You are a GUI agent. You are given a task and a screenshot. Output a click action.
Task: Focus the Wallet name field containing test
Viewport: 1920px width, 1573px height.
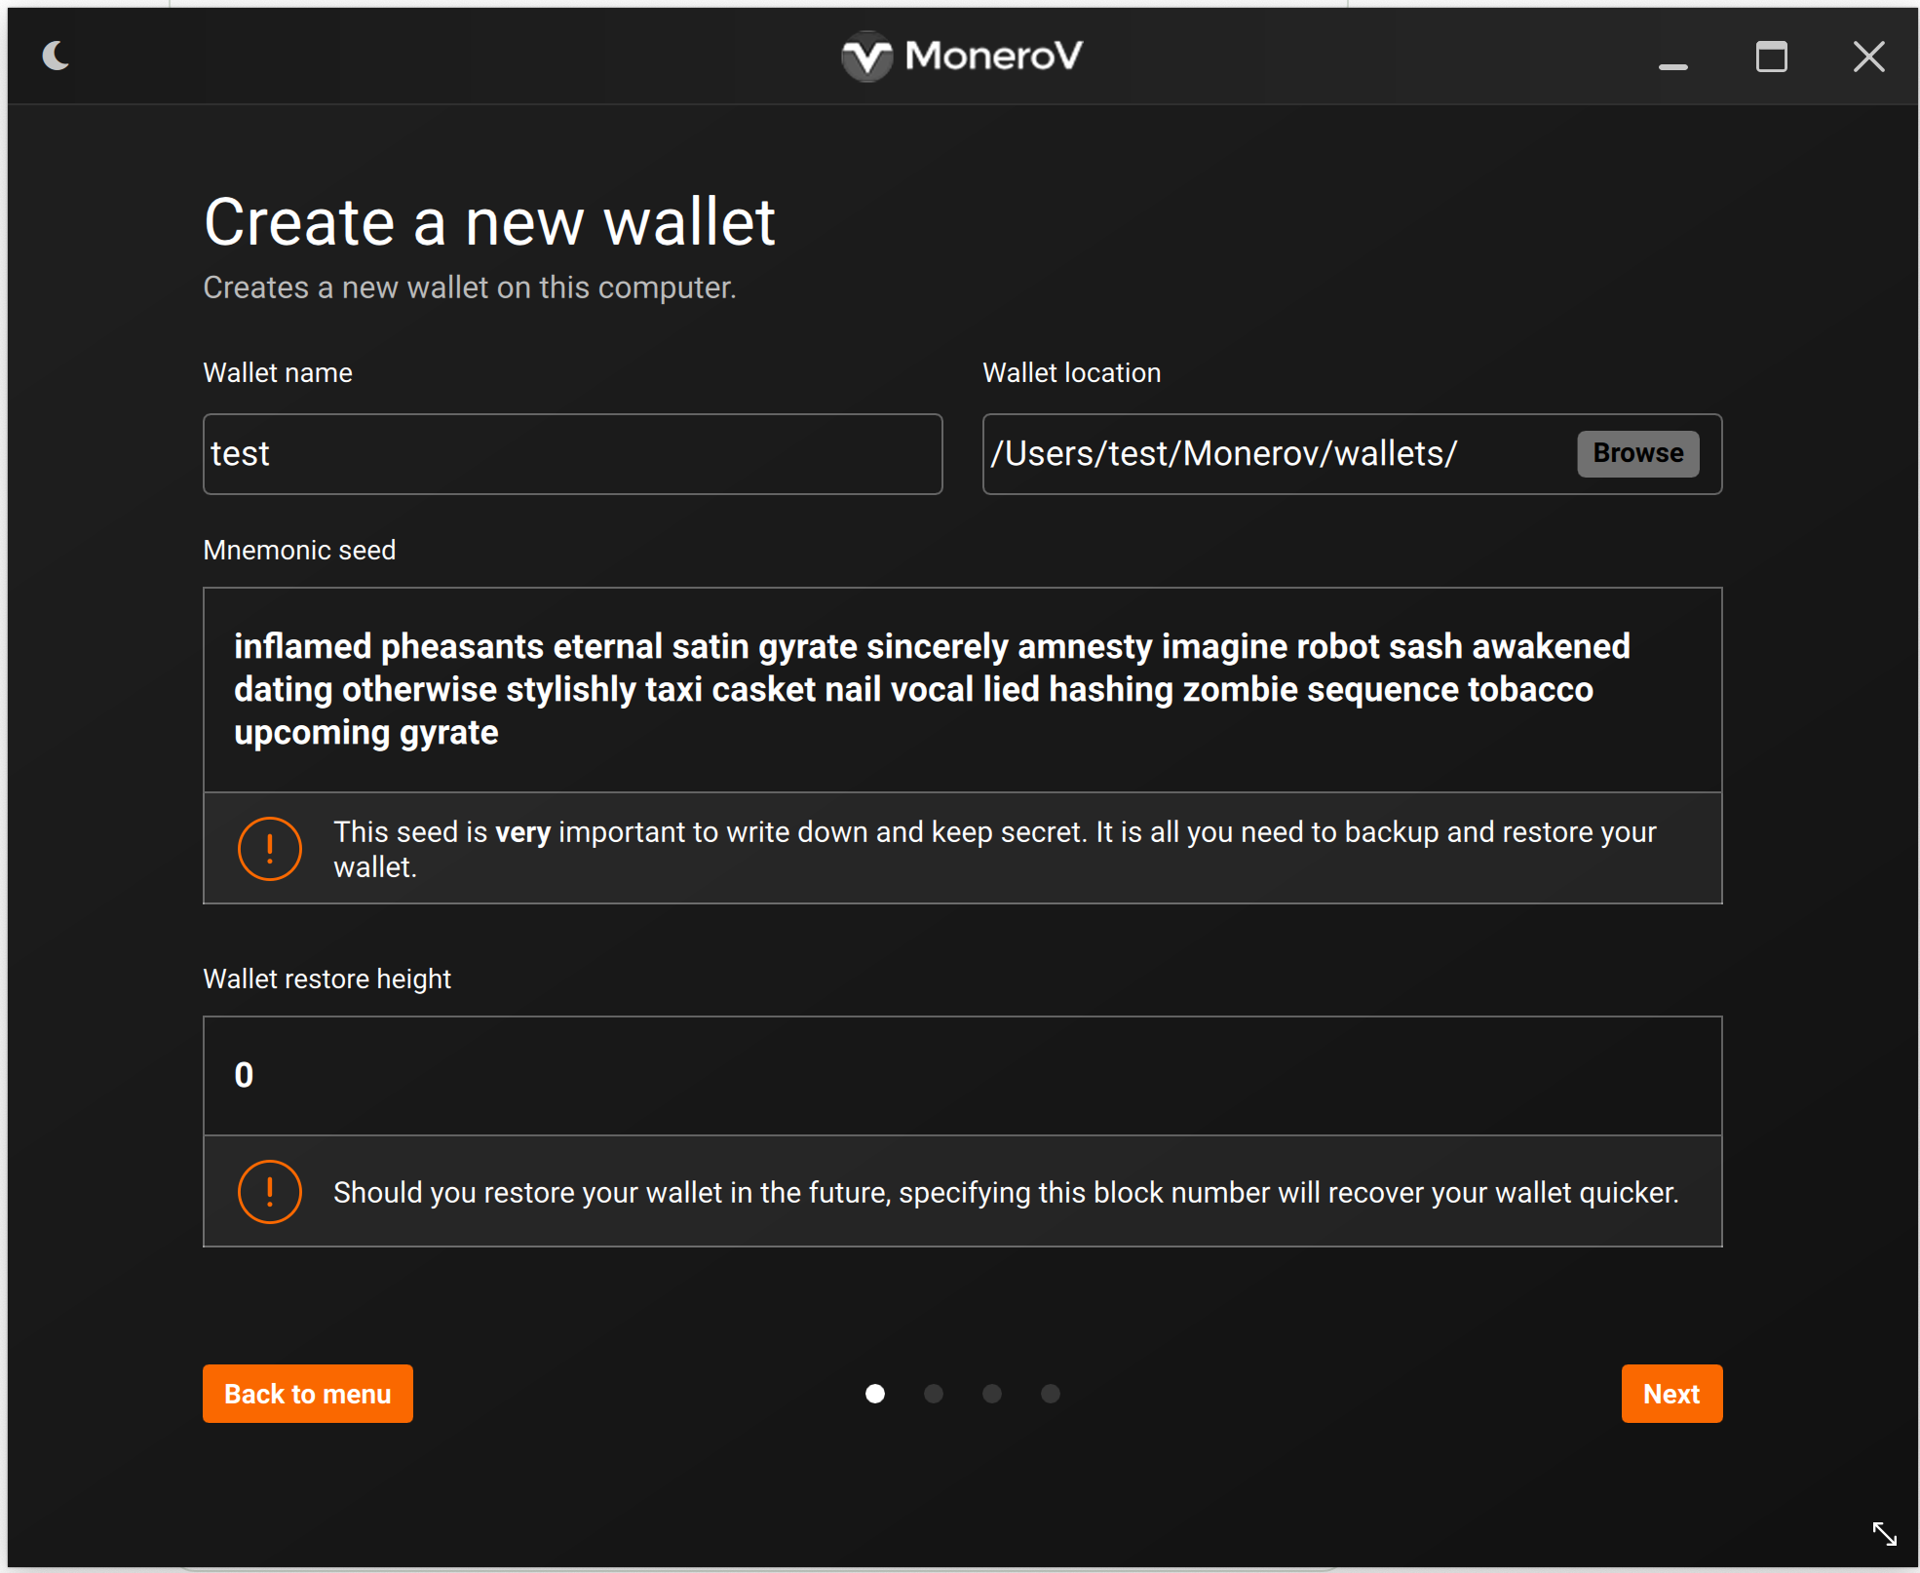572,454
